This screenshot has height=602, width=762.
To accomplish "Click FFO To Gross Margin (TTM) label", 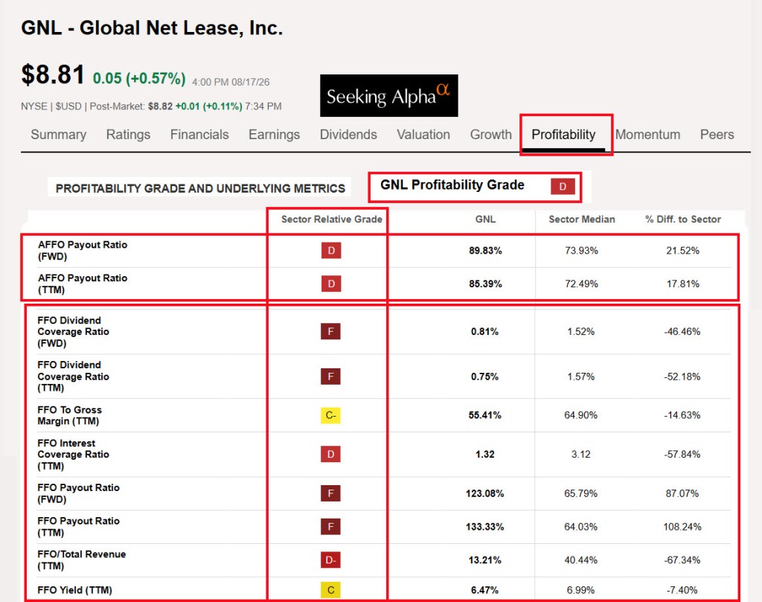I will click(69, 415).
